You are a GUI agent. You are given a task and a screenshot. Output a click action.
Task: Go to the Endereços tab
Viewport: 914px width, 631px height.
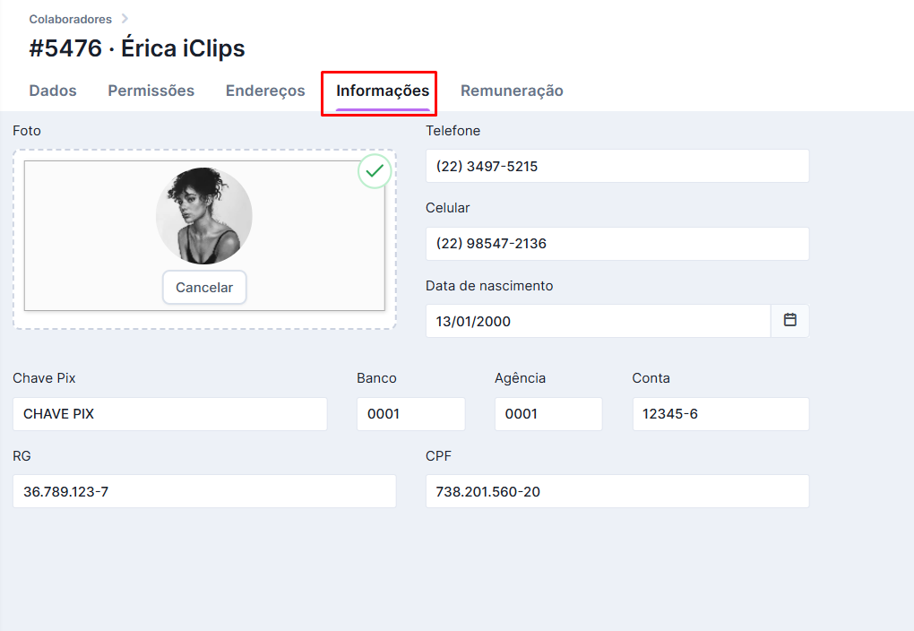pyautogui.click(x=265, y=91)
